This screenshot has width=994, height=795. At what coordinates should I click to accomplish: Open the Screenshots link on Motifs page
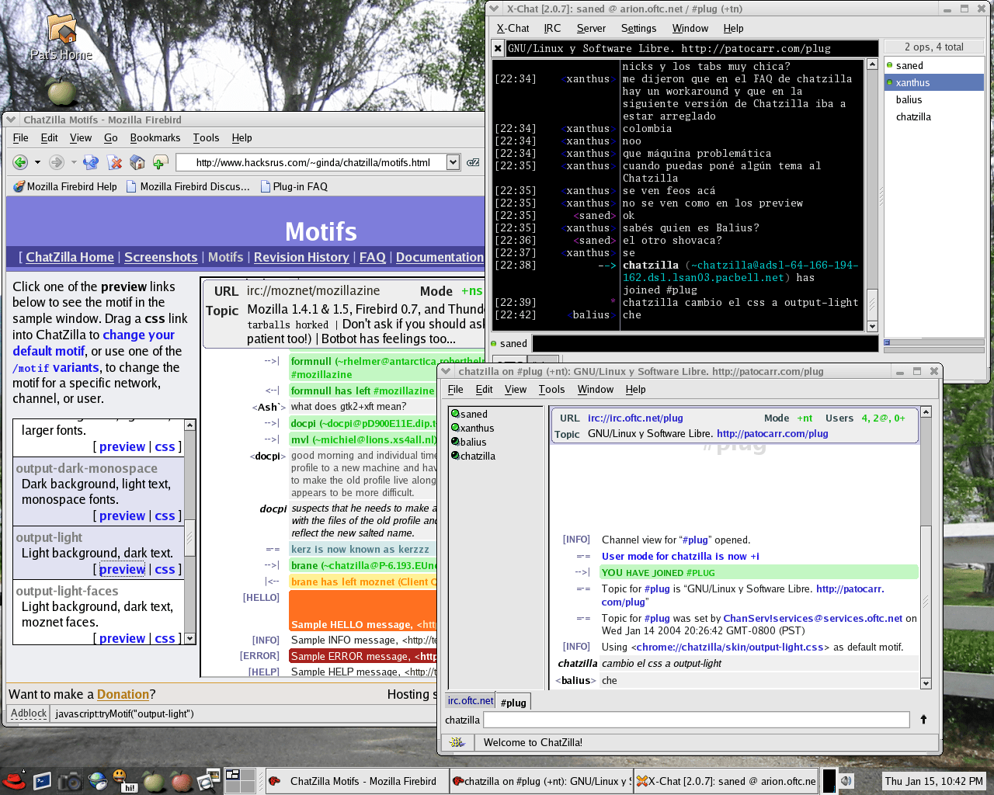click(x=161, y=257)
